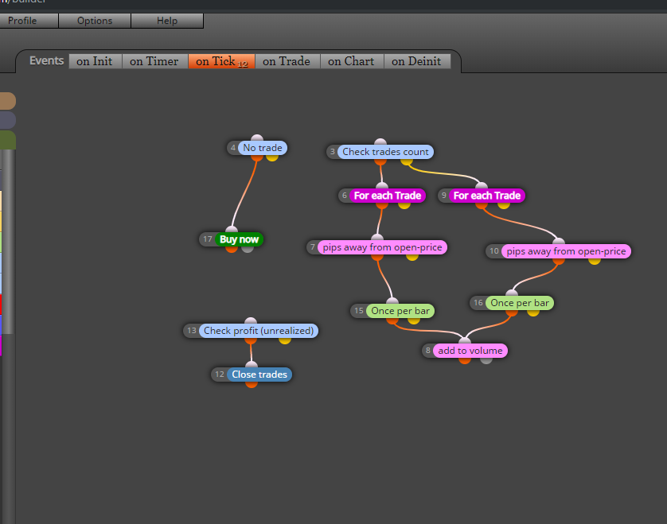667x524 pixels.
Task: Click the yellow output connector of No trade
Action: coord(272,157)
